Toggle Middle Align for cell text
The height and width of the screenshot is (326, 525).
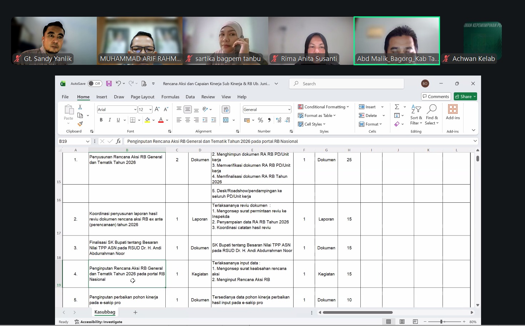pos(187,109)
